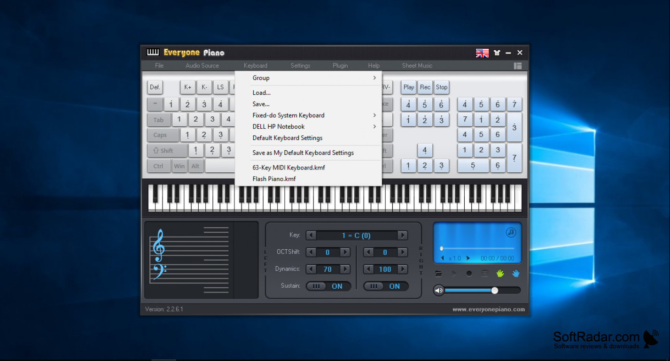Click the playback progress slider handle
670x361 pixels.
tap(442, 248)
